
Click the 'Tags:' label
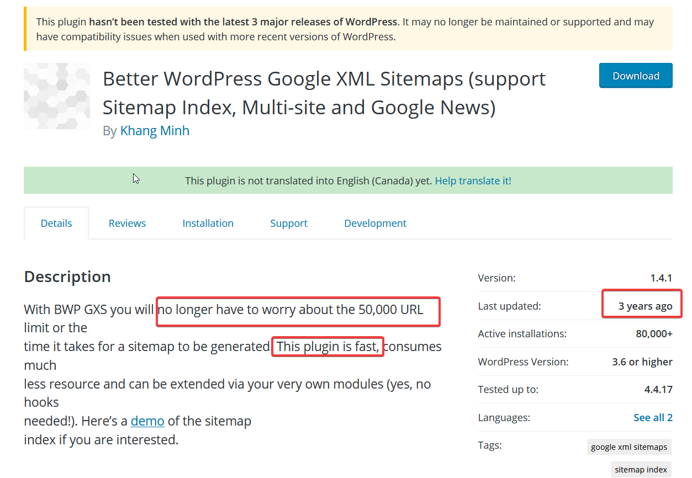tap(490, 445)
